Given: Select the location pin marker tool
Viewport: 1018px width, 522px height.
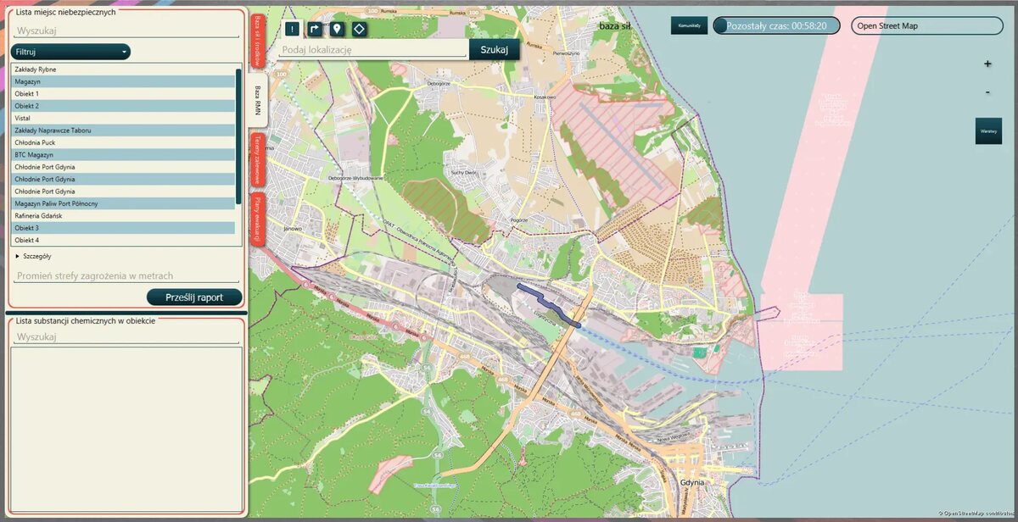Looking at the screenshot, I should click(337, 29).
